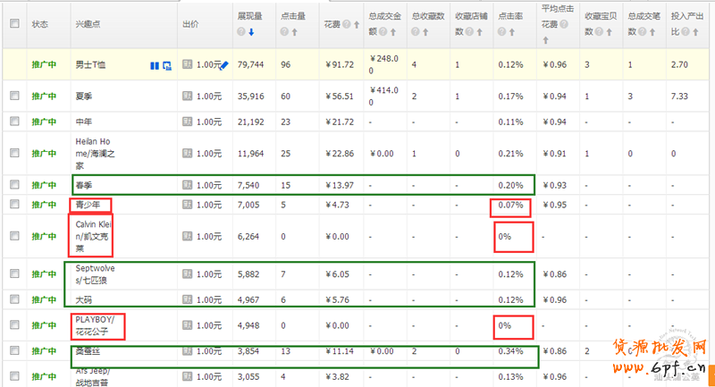Viewport: 715px width, 387px height.
Task: Open the Calvin Klein/凯文克莱 interest point
Action: pos(96,237)
